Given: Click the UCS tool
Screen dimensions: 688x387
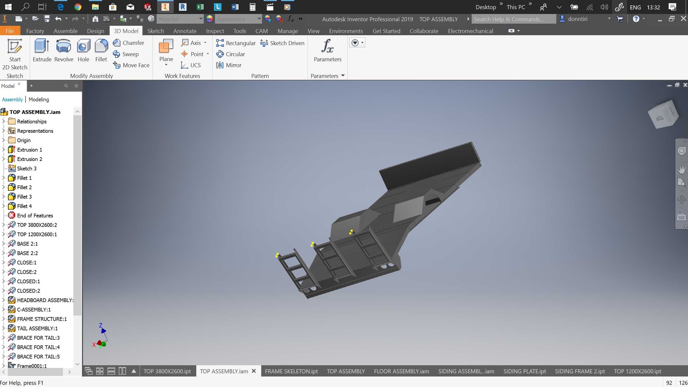Looking at the screenshot, I should point(191,65).
